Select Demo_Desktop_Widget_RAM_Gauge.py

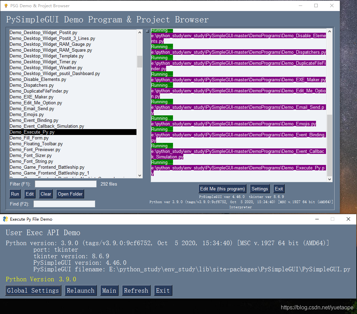click(x=73, y=44)
